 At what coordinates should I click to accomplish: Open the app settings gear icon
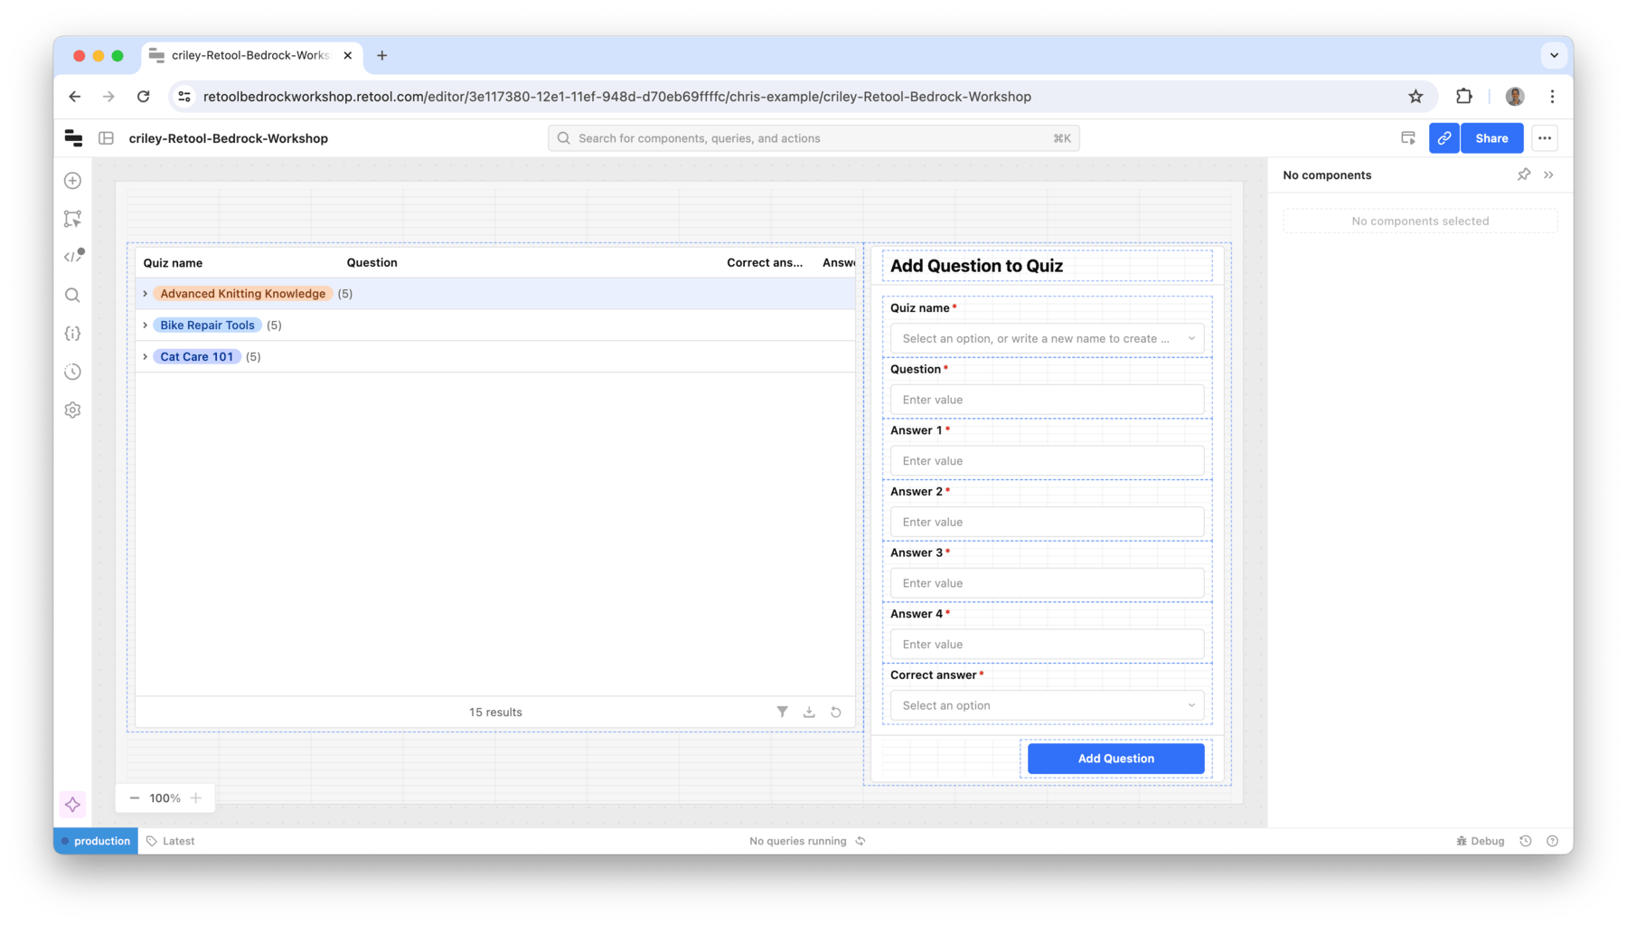(73, 411)
